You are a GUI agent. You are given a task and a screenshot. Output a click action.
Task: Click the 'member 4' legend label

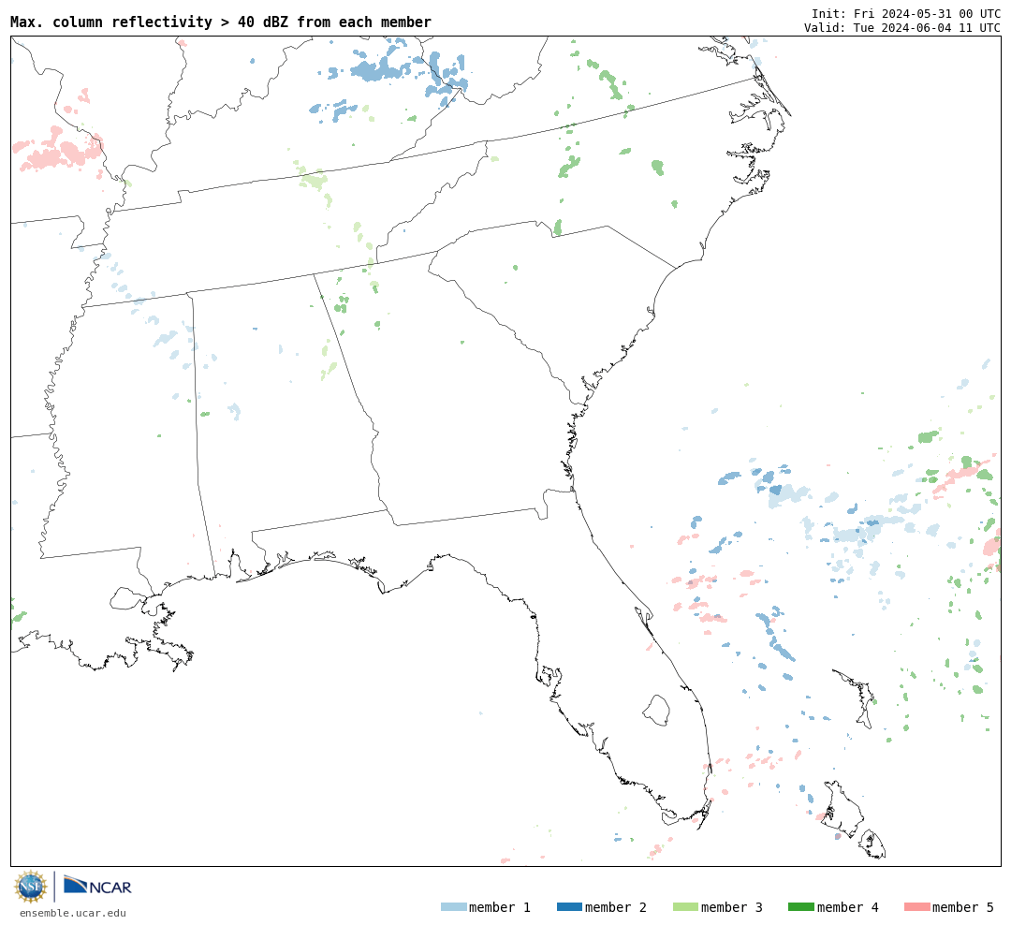848,907
